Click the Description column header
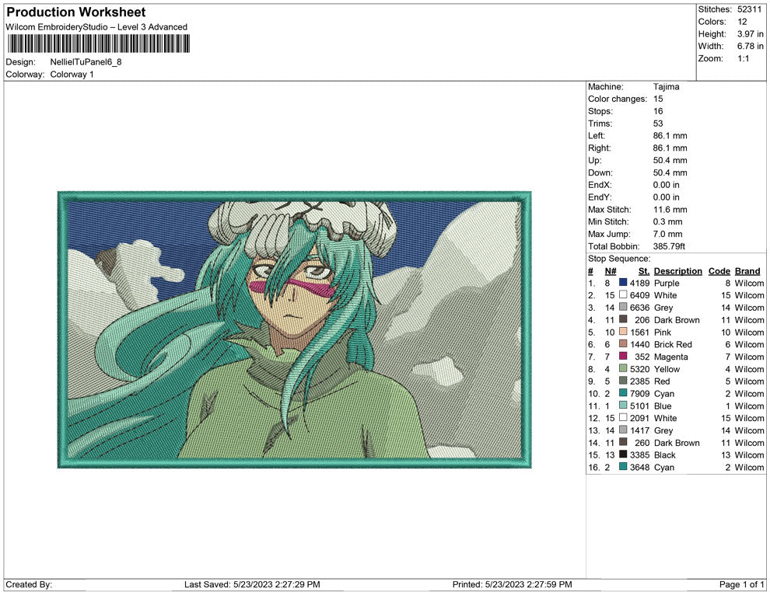Screen dimensions: 770x592 [x=677, y=270]
